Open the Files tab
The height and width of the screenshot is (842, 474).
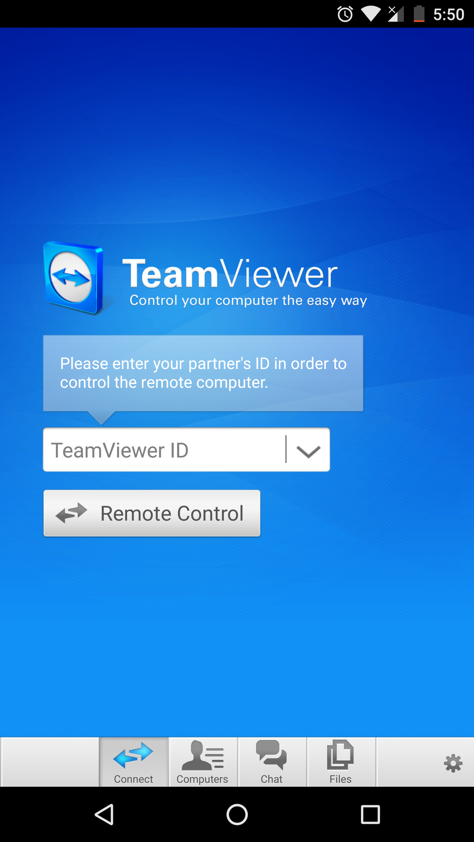tap(341, 762)
